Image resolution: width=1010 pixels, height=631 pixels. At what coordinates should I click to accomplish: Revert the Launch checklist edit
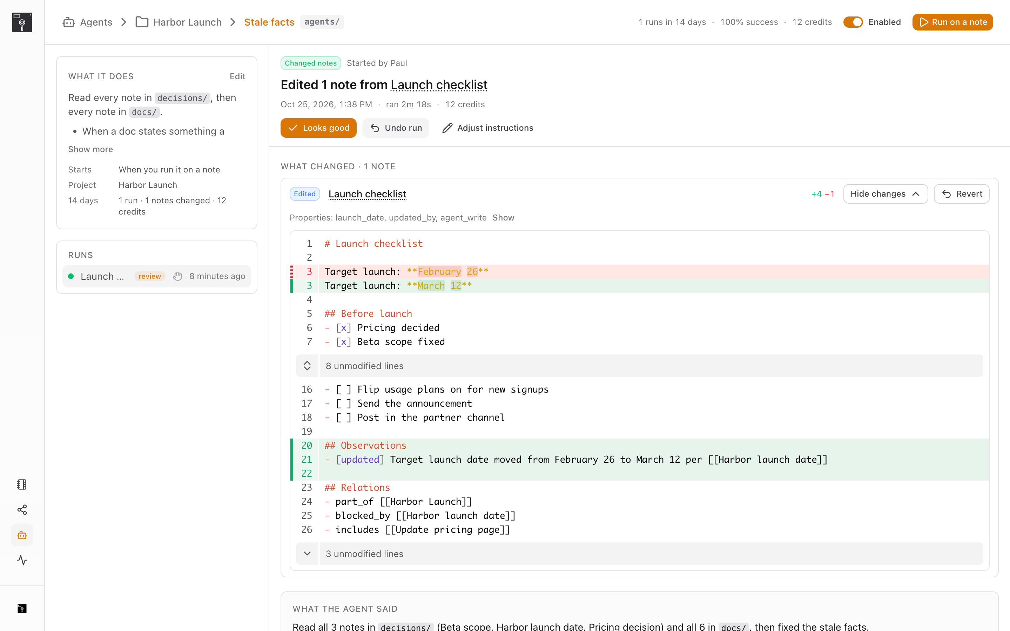(x=962, y=194)
